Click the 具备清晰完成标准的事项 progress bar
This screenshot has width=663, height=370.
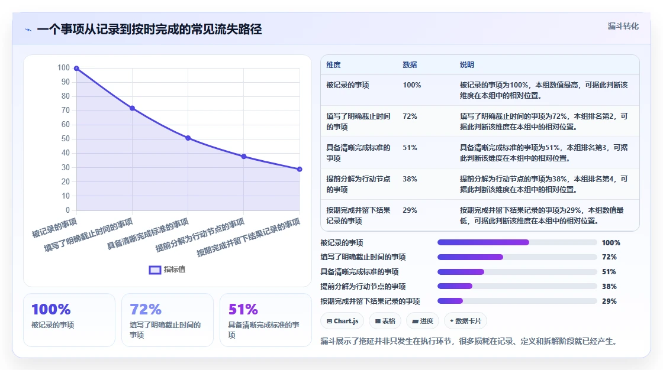[517, 272]
